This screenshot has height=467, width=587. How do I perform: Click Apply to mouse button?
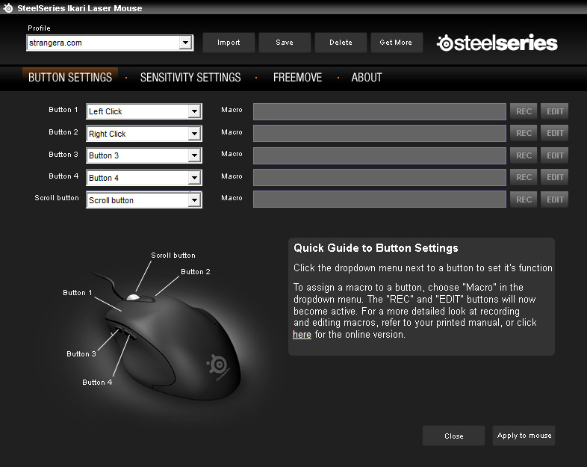pyautogui.click(x=524, y=436)
